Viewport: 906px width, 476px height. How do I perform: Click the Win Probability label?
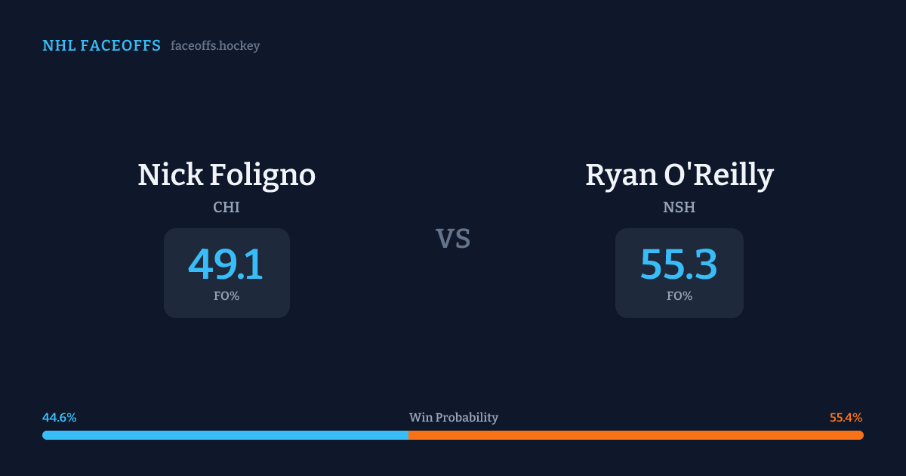[x=454, y=418]
